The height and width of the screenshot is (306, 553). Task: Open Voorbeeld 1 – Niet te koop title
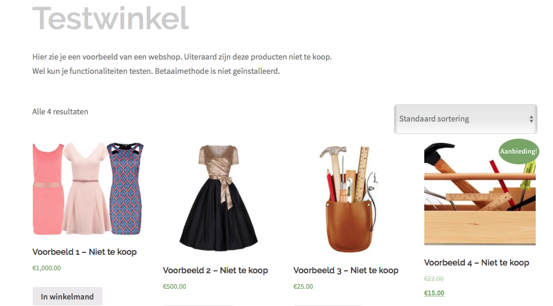(x=84, y=252)
